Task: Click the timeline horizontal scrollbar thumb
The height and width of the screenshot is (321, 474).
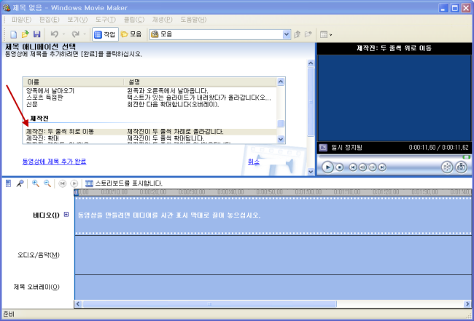Action: (209, 304)
